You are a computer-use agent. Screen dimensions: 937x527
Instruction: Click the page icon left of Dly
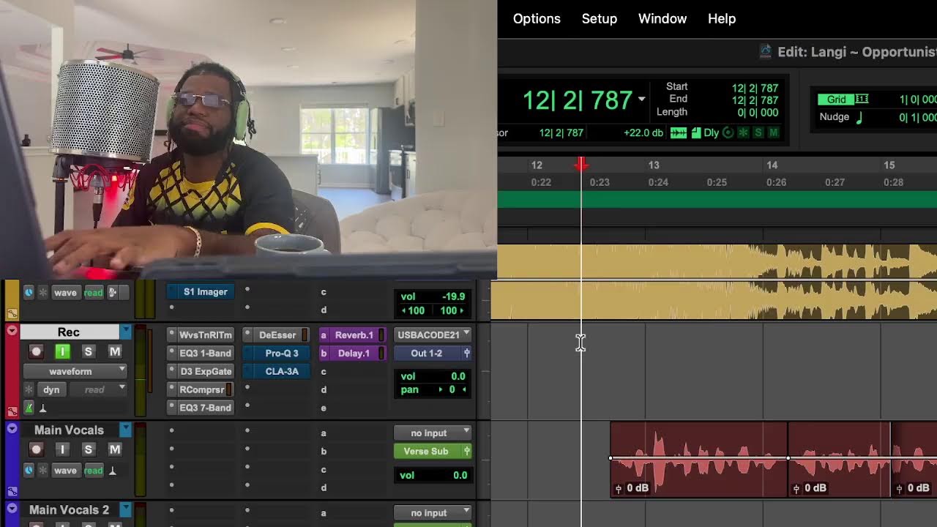tap(695, 133)
